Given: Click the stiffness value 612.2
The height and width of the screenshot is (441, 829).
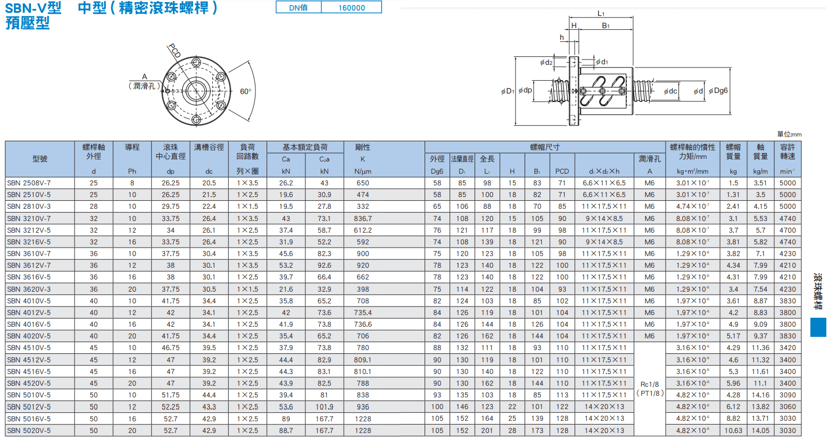Looking at the screenshot, I should [x=363, y=230].
